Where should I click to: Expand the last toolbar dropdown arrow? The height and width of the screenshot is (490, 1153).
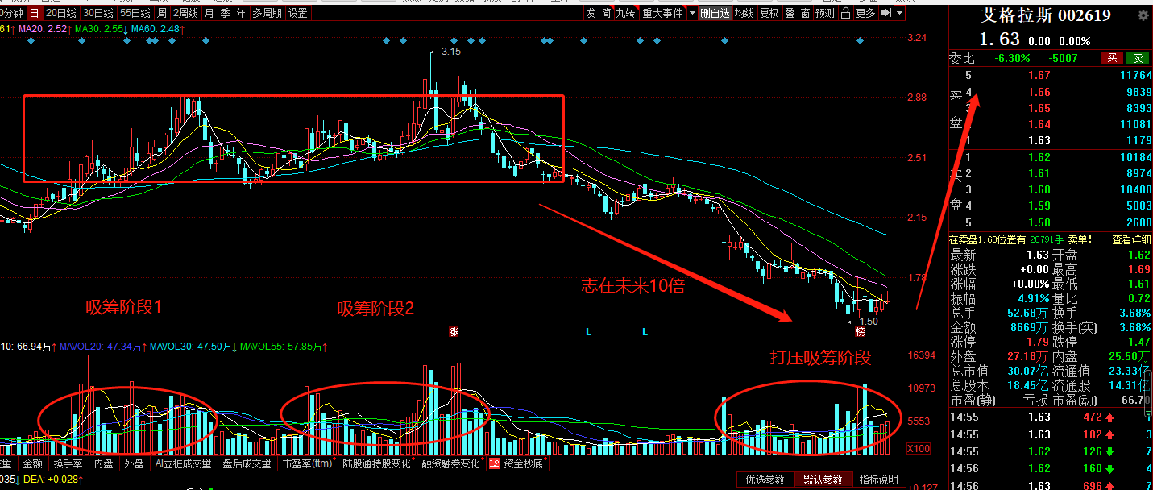tap(899, 13)
